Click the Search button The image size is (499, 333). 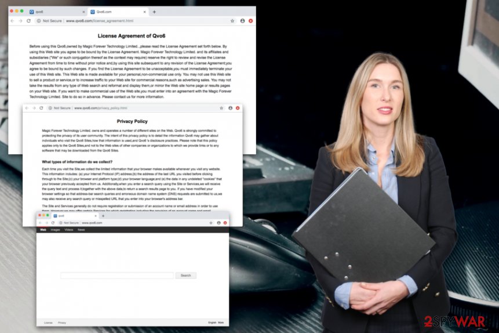(186, 276)
